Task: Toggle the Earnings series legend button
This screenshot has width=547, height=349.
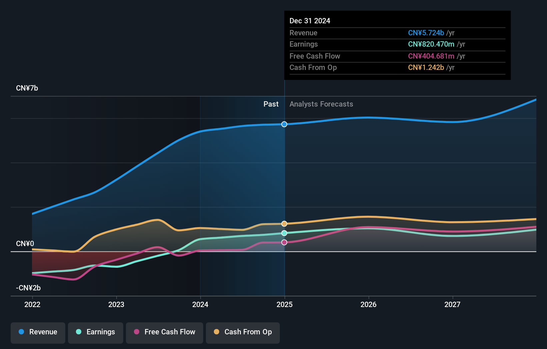Action: click(96, 333)
